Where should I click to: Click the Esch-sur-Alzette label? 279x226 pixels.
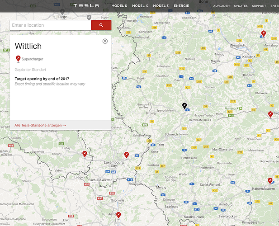[x=100, y=180]
